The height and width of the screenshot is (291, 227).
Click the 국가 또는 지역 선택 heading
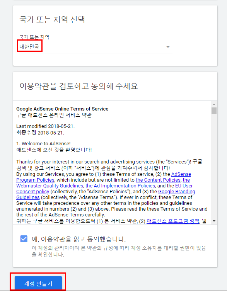point(52,19)
